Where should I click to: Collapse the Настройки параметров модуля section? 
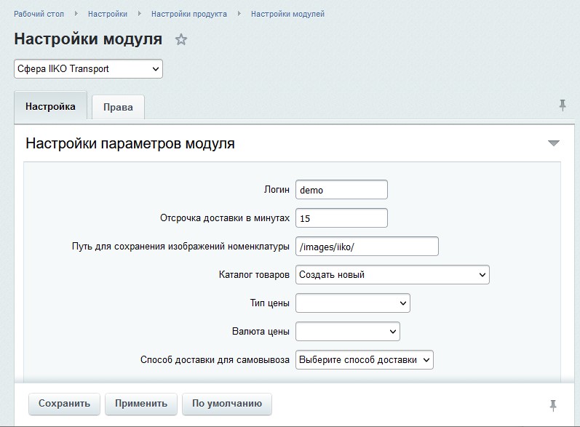553,143
